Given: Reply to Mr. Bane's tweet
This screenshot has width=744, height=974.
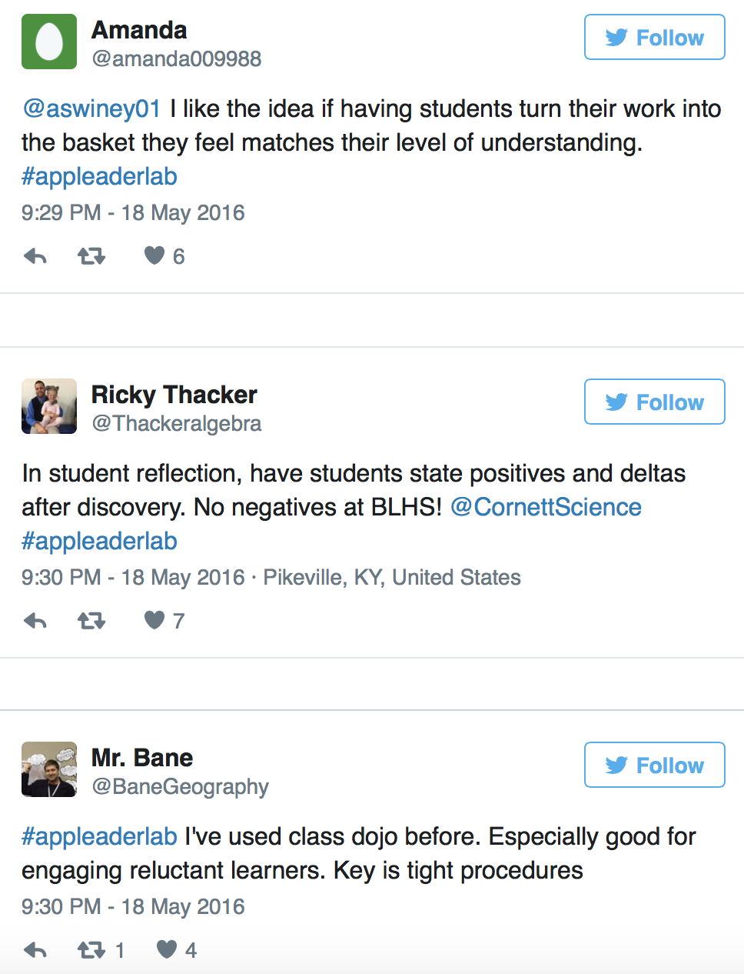Looking at the screenshot, I should tap(35, 950).
